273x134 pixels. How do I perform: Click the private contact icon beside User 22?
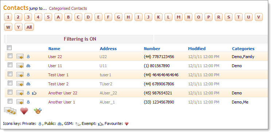28,57
